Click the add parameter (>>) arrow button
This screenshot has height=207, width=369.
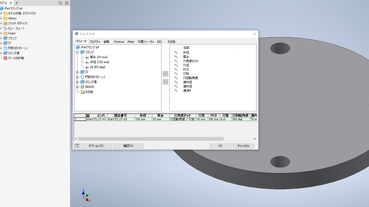(x=165, y=74)
